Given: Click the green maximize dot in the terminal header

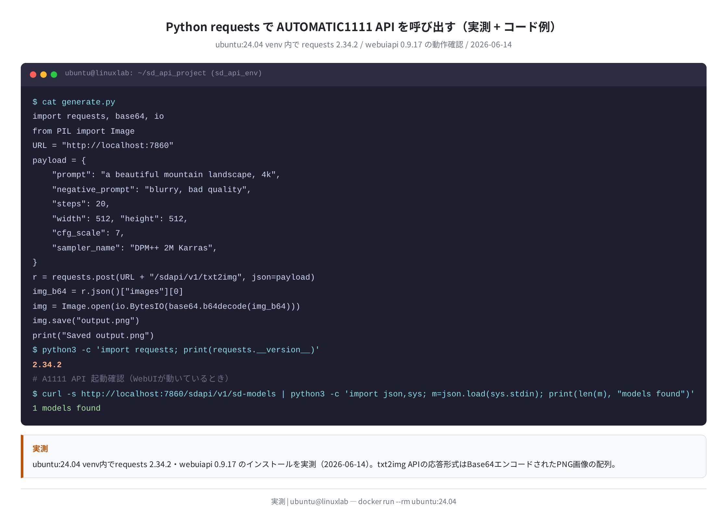Looking at the screenshot, I should [54, 75].
